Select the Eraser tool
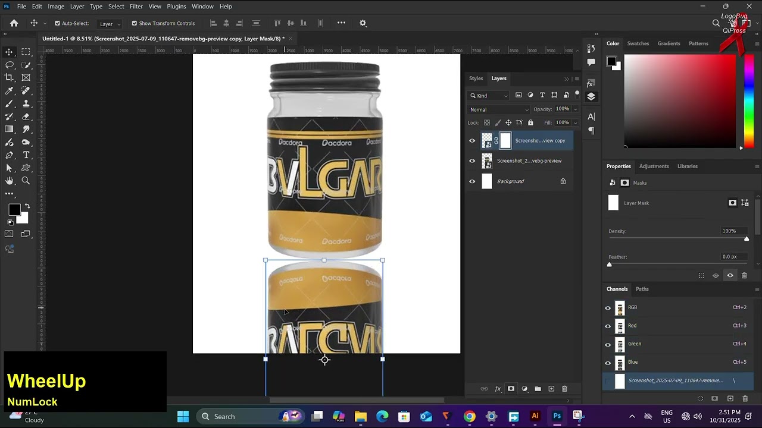Image resolution: width=762 pixels, height=428 pixels. point(26,117)
